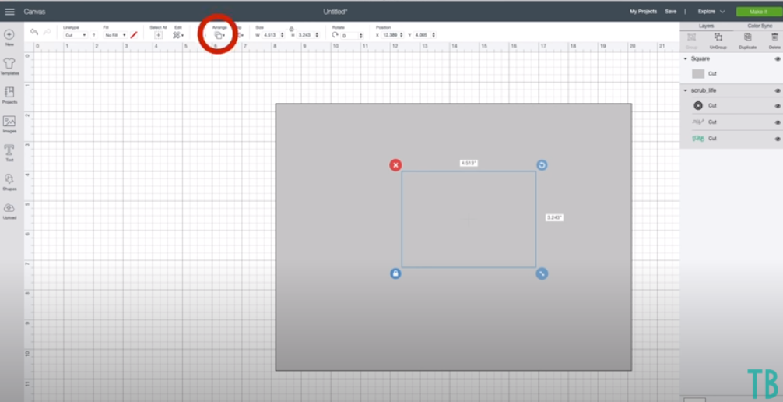Open the Fill dropdown showing No Fill
This screenshot has height=402, width=783.
[115, 35]
